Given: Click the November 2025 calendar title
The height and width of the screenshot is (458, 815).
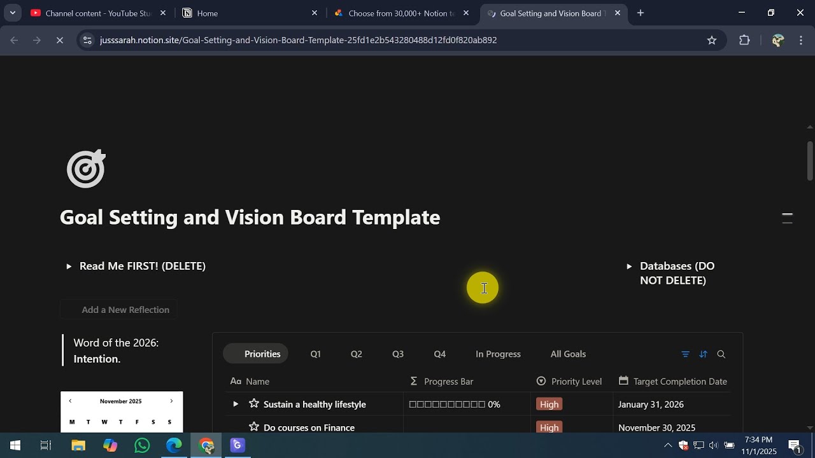Looking at the screenshot, I should [121, 401].
